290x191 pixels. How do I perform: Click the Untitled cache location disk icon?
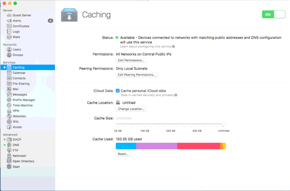(x=118, y=102)
